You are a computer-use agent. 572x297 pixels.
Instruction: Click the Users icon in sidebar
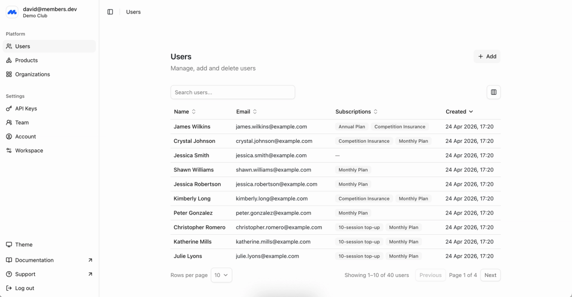(x=9, y=46)
